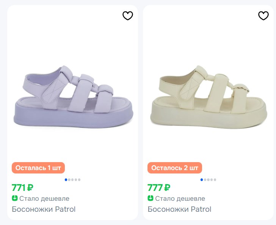Viewport: 276px width, 225px height.
Task: Favorite the lilac sandals with heart icon
Action: pos(128,16)
